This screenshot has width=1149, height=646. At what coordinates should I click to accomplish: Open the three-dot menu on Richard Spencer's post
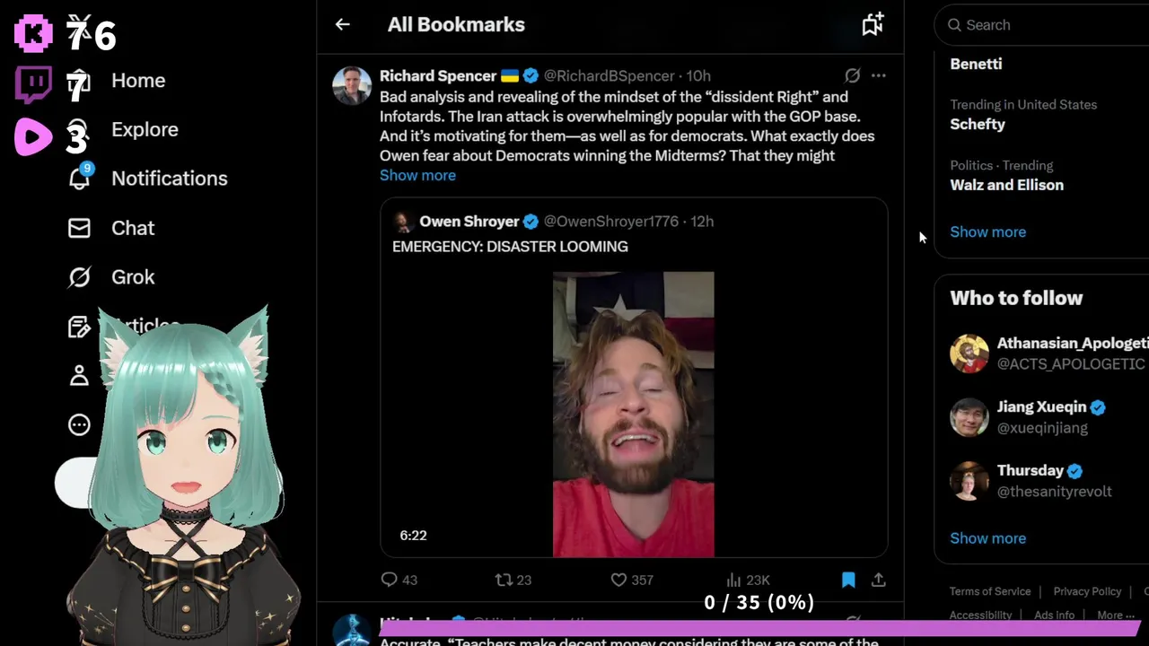click(x=879, y=75)
